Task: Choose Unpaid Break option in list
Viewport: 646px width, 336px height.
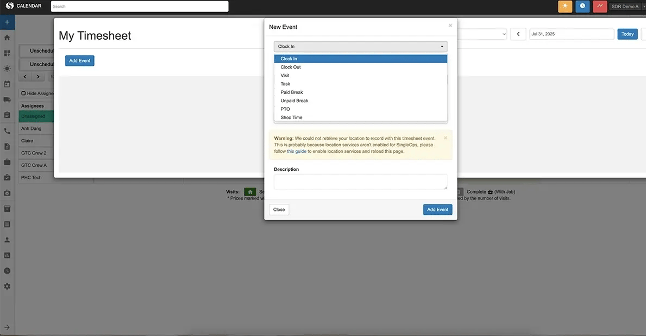Action: coord(294,101)
